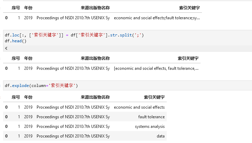Click the 索引关键字 header of the exploded table
Image resolution: width=252 pixels, height=143 pixels.
[154, 97]
